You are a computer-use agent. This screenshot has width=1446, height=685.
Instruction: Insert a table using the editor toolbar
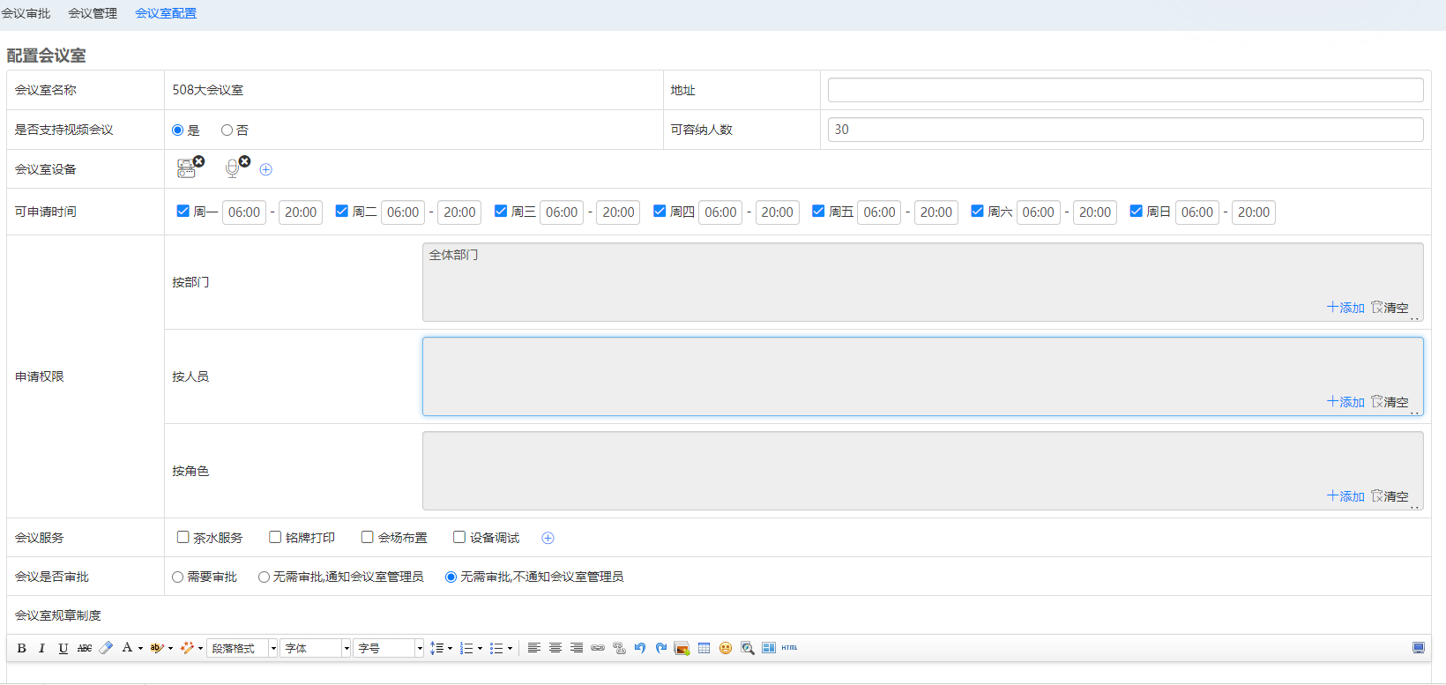point(704,648)
